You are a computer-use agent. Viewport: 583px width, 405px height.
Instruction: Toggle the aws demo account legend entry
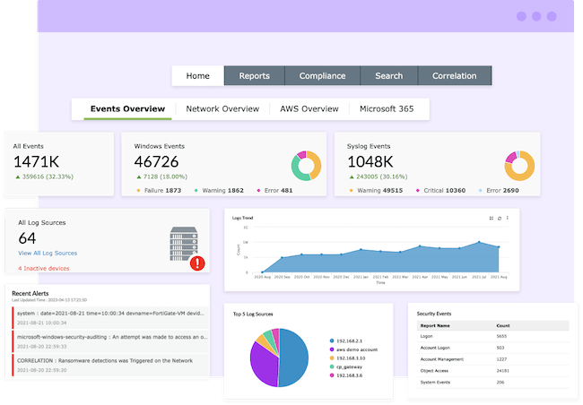357,349
